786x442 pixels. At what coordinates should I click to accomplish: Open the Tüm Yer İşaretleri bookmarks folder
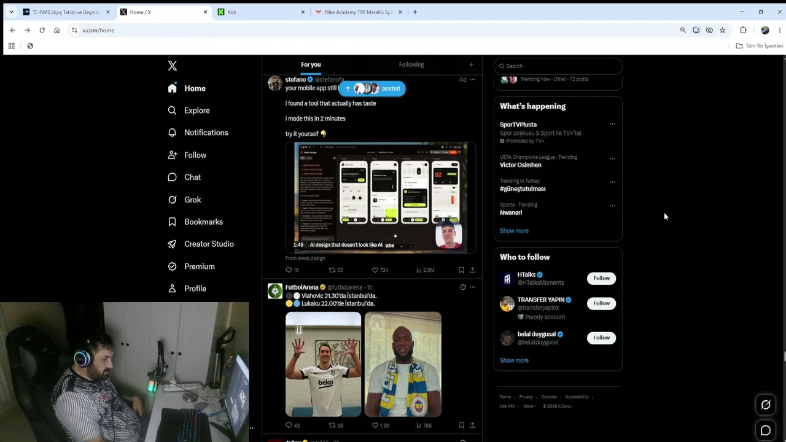tap(760, 46)
